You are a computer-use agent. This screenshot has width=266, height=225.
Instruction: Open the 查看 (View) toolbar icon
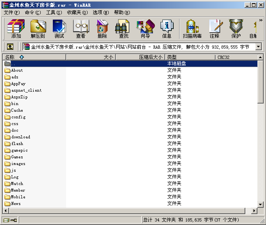81,29
